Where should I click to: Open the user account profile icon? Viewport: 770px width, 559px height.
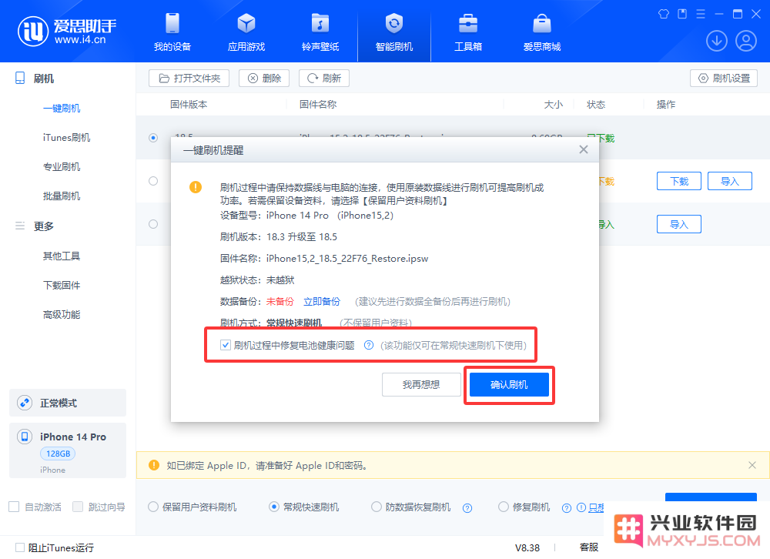click(745, 41)
